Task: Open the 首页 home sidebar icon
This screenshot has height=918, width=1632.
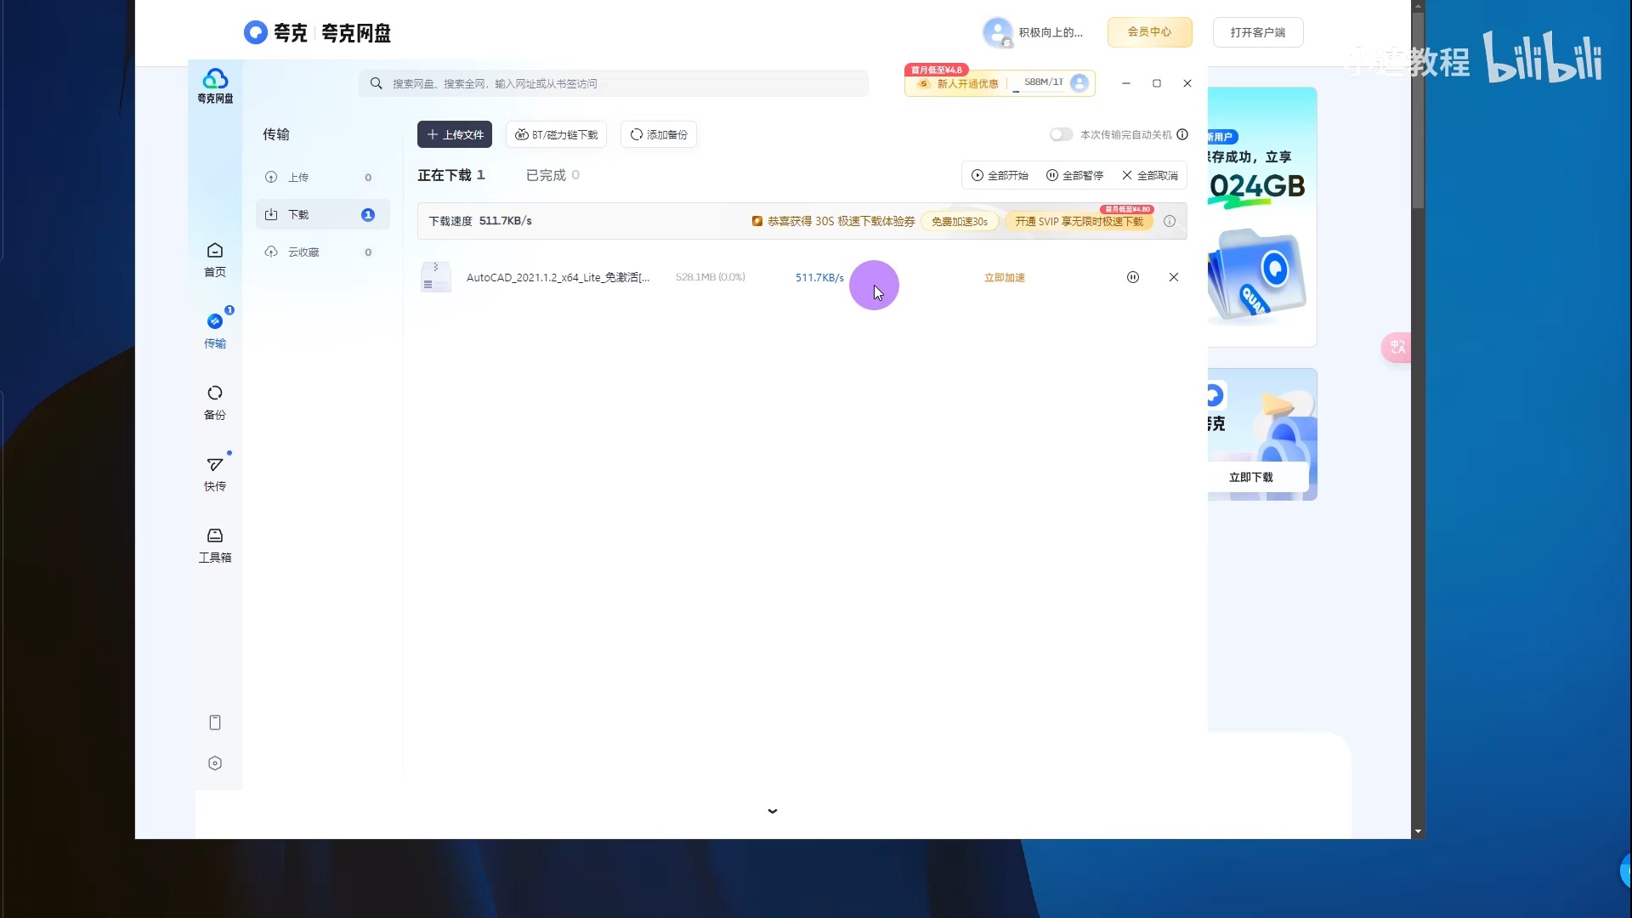Action: tap(215, 259)
